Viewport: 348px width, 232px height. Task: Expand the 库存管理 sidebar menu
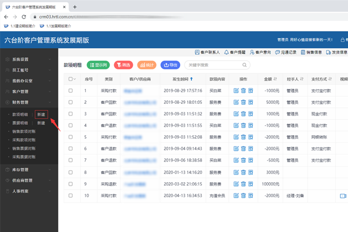click(29, 169)
